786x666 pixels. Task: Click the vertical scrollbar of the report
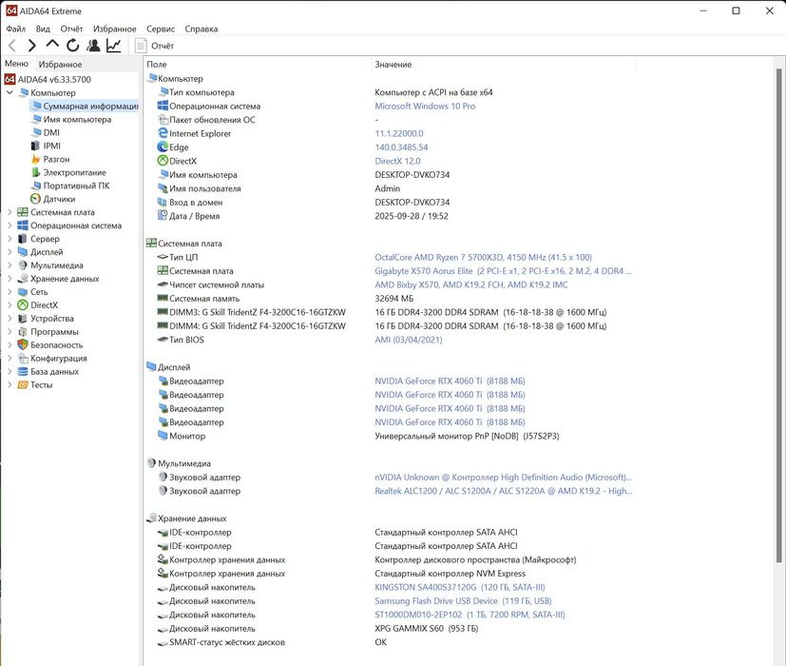pyautogui.click(x=778, y=315)
